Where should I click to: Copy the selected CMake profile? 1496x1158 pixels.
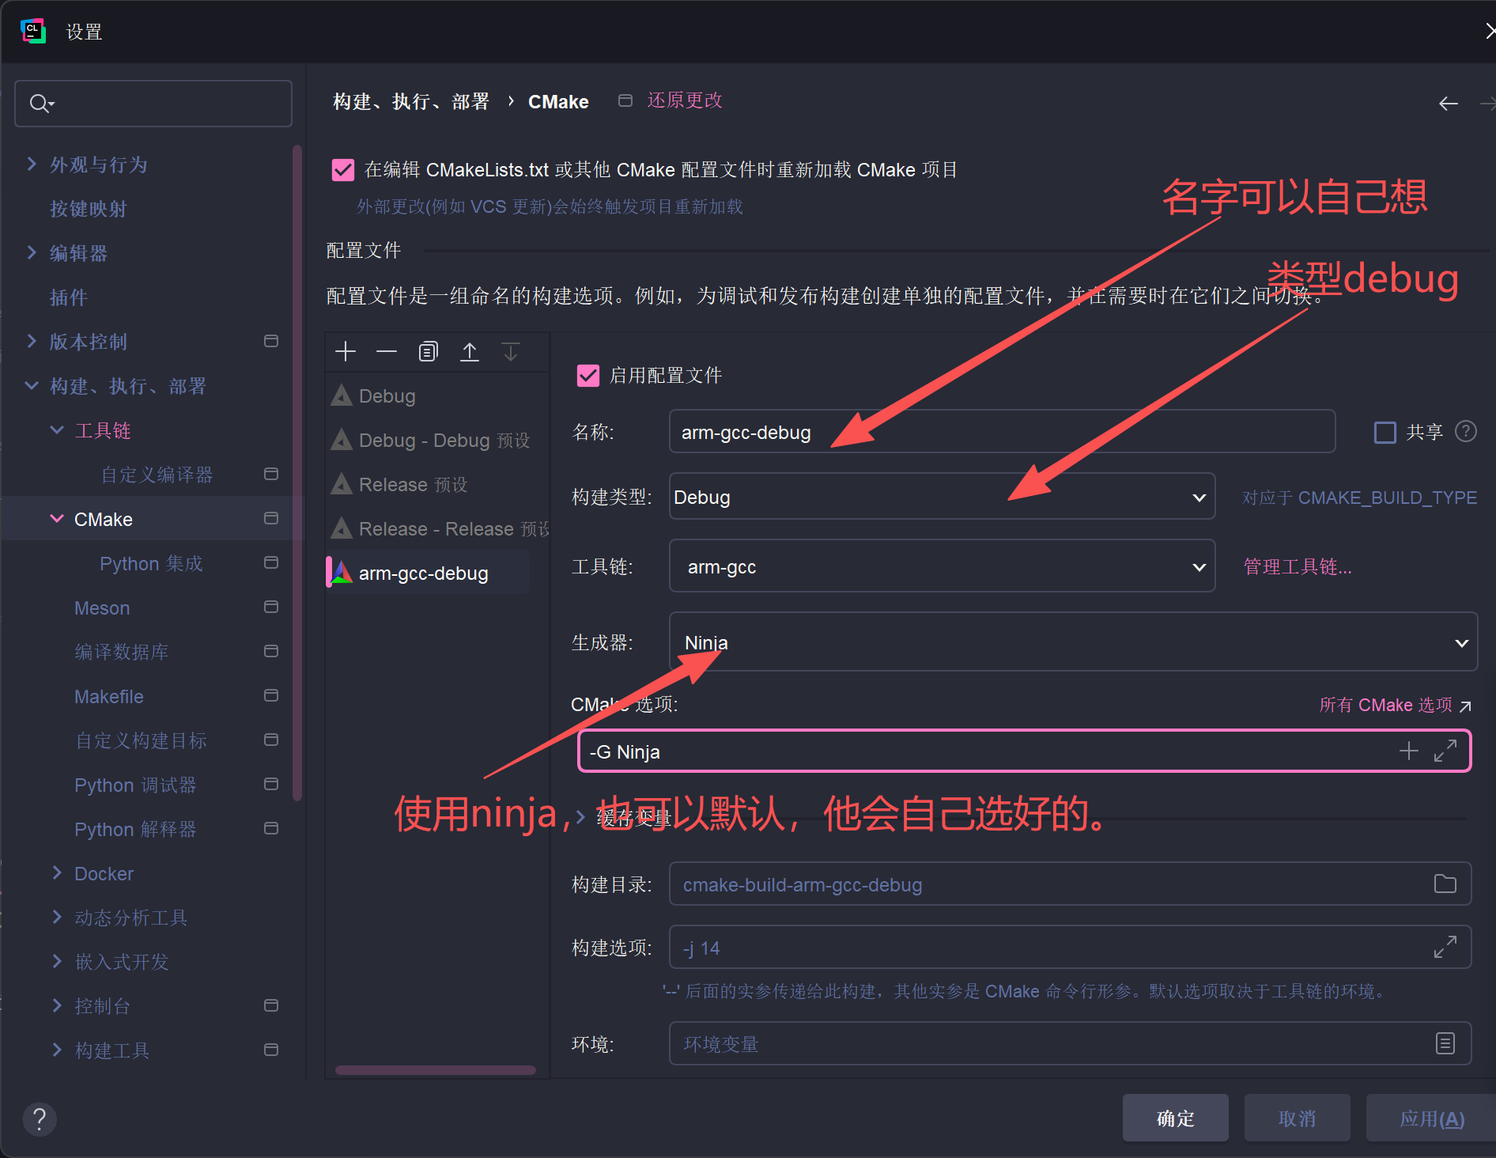click(428, 352)
